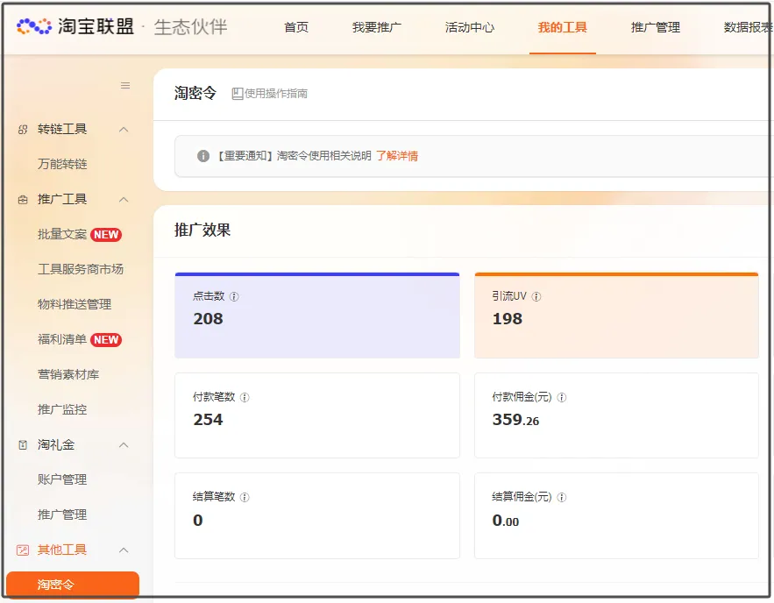Click 了解详情 link in notice
Image resolution: width=774 pixels, height=603 pixels.
pyautogui.click(x=397, y=156)
